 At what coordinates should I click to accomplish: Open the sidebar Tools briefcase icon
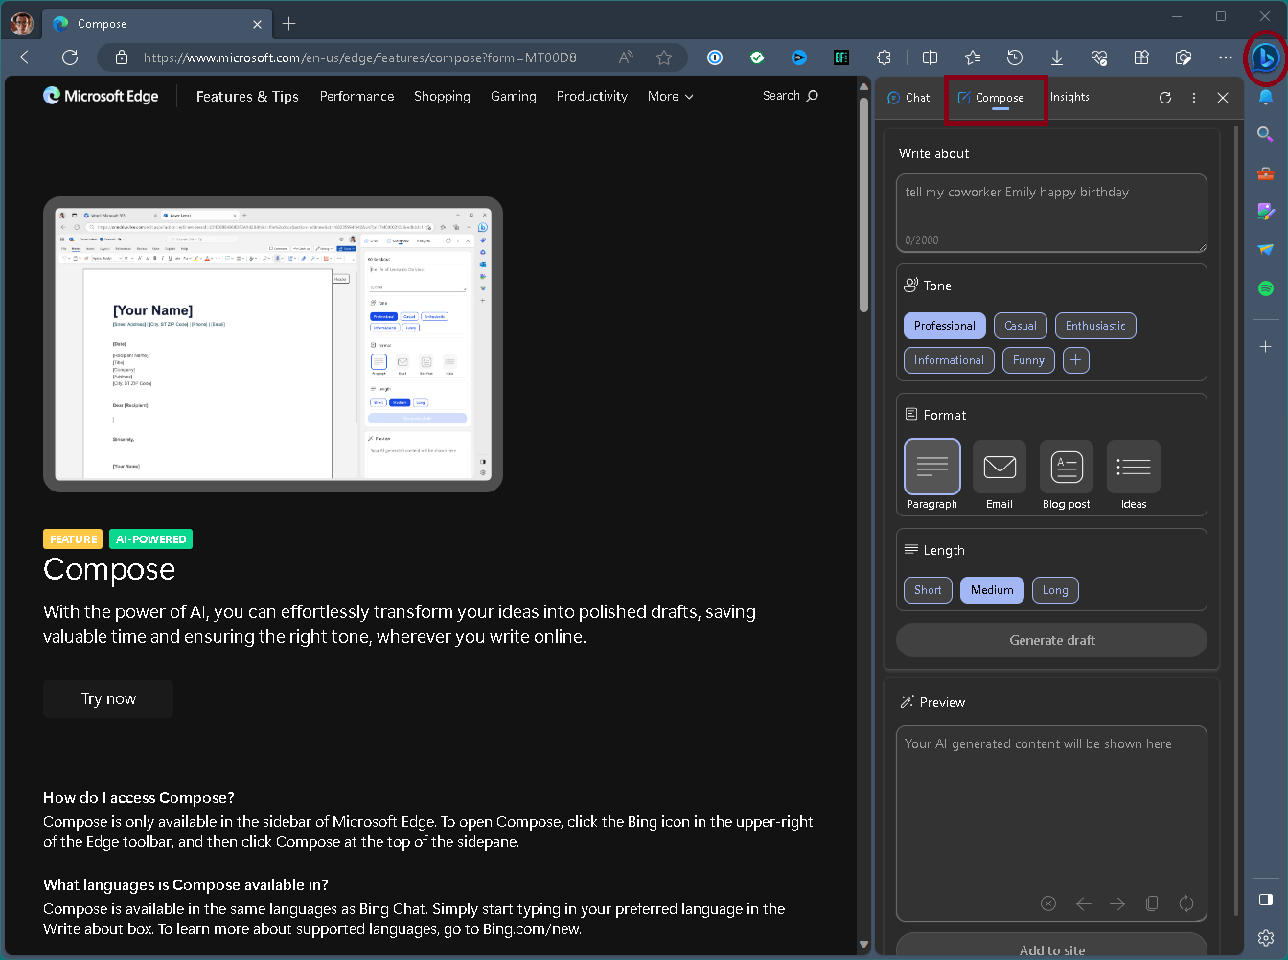pyautogui.click(x=1266, y=173)
